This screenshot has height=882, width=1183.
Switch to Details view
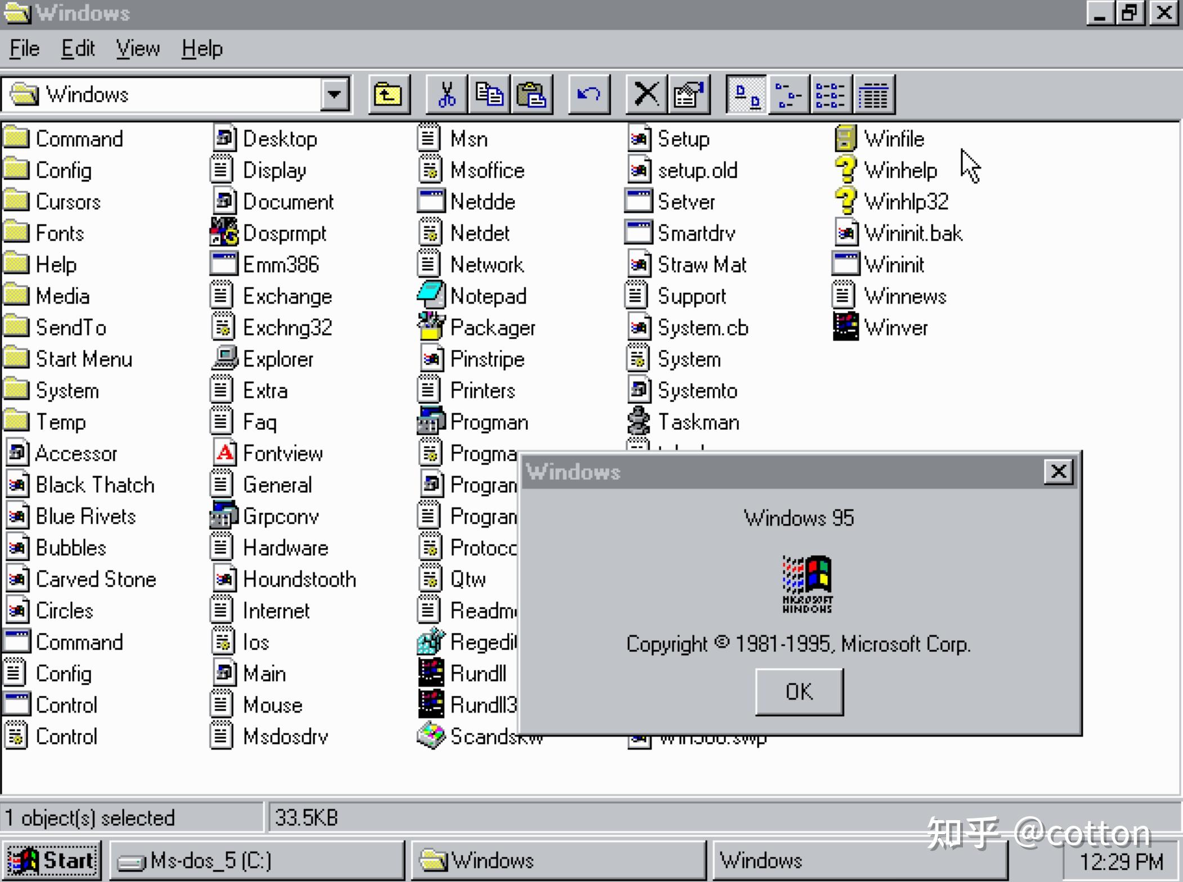pos(873,94)
